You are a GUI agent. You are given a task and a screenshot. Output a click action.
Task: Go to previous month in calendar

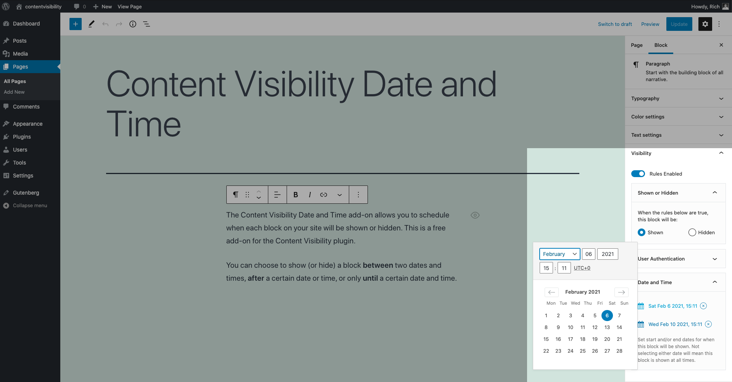[551, 292]
